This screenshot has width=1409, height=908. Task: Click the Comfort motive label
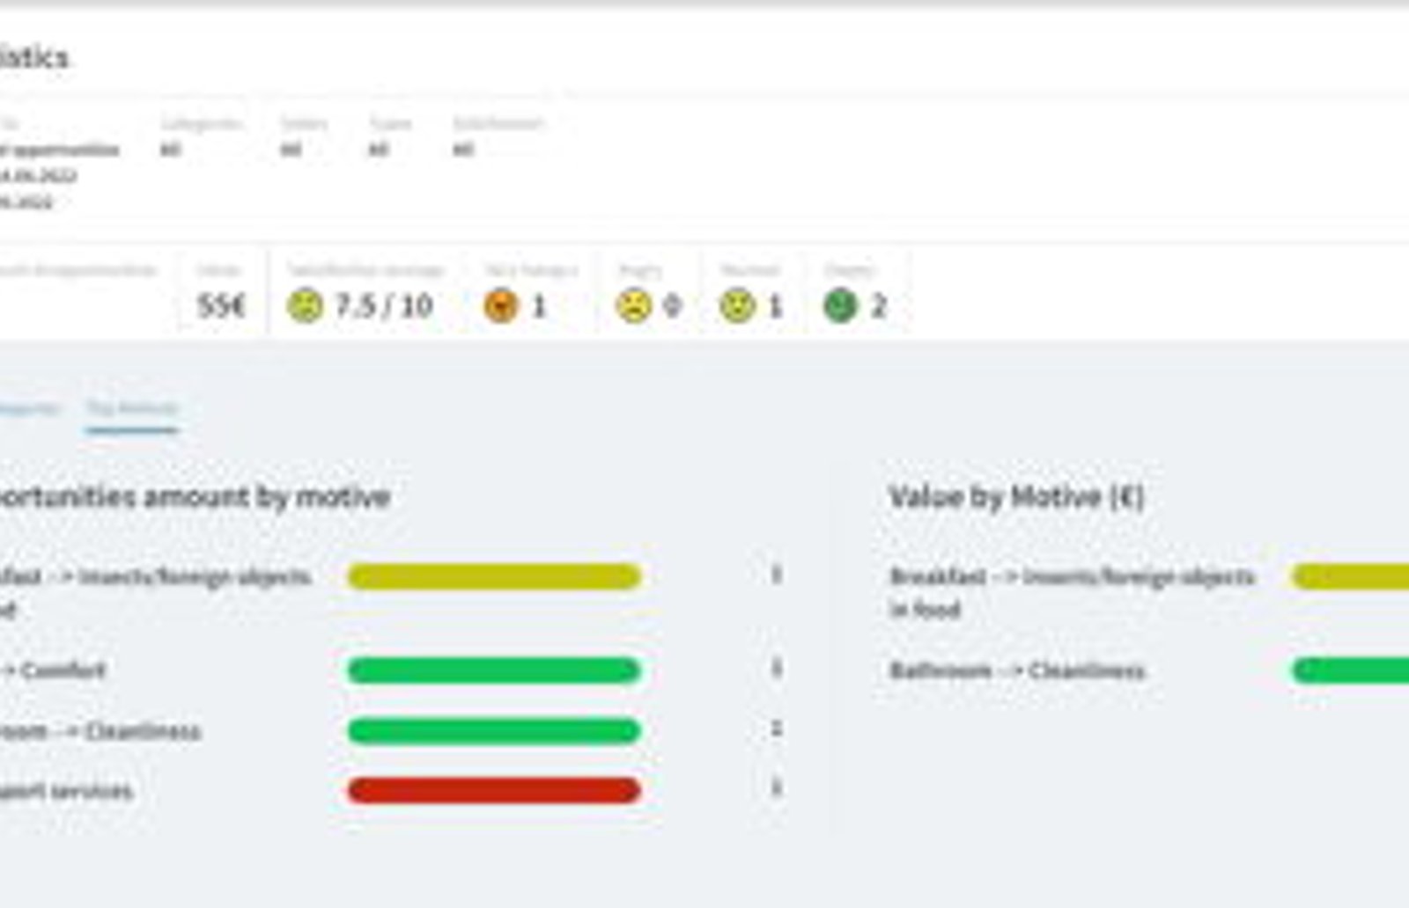pos(53,670)
